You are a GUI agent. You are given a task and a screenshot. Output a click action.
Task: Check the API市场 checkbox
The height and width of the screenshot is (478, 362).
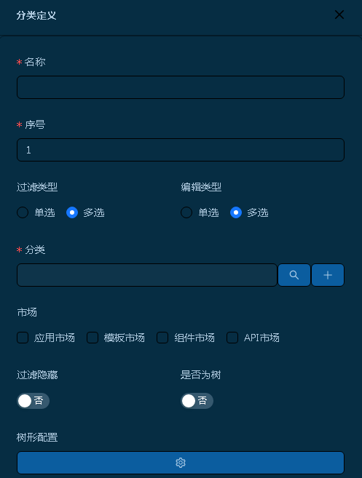[232, 338]
